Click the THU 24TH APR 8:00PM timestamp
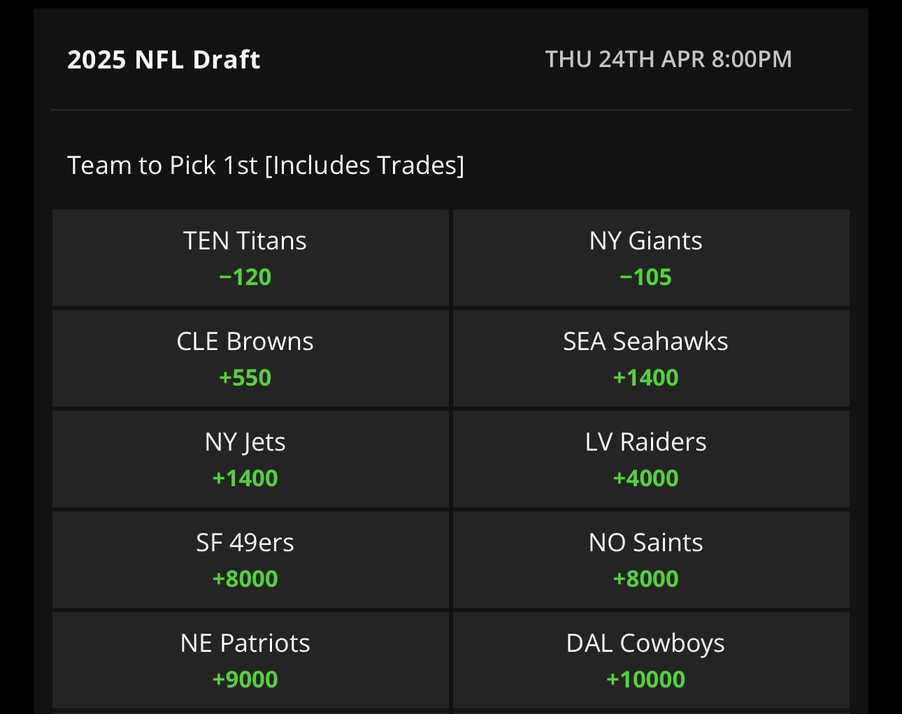 (x=668, y=59)
